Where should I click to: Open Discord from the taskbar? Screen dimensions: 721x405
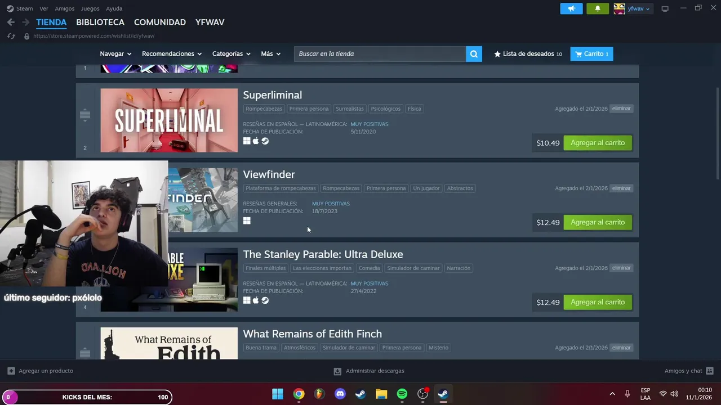pos(340,394)
